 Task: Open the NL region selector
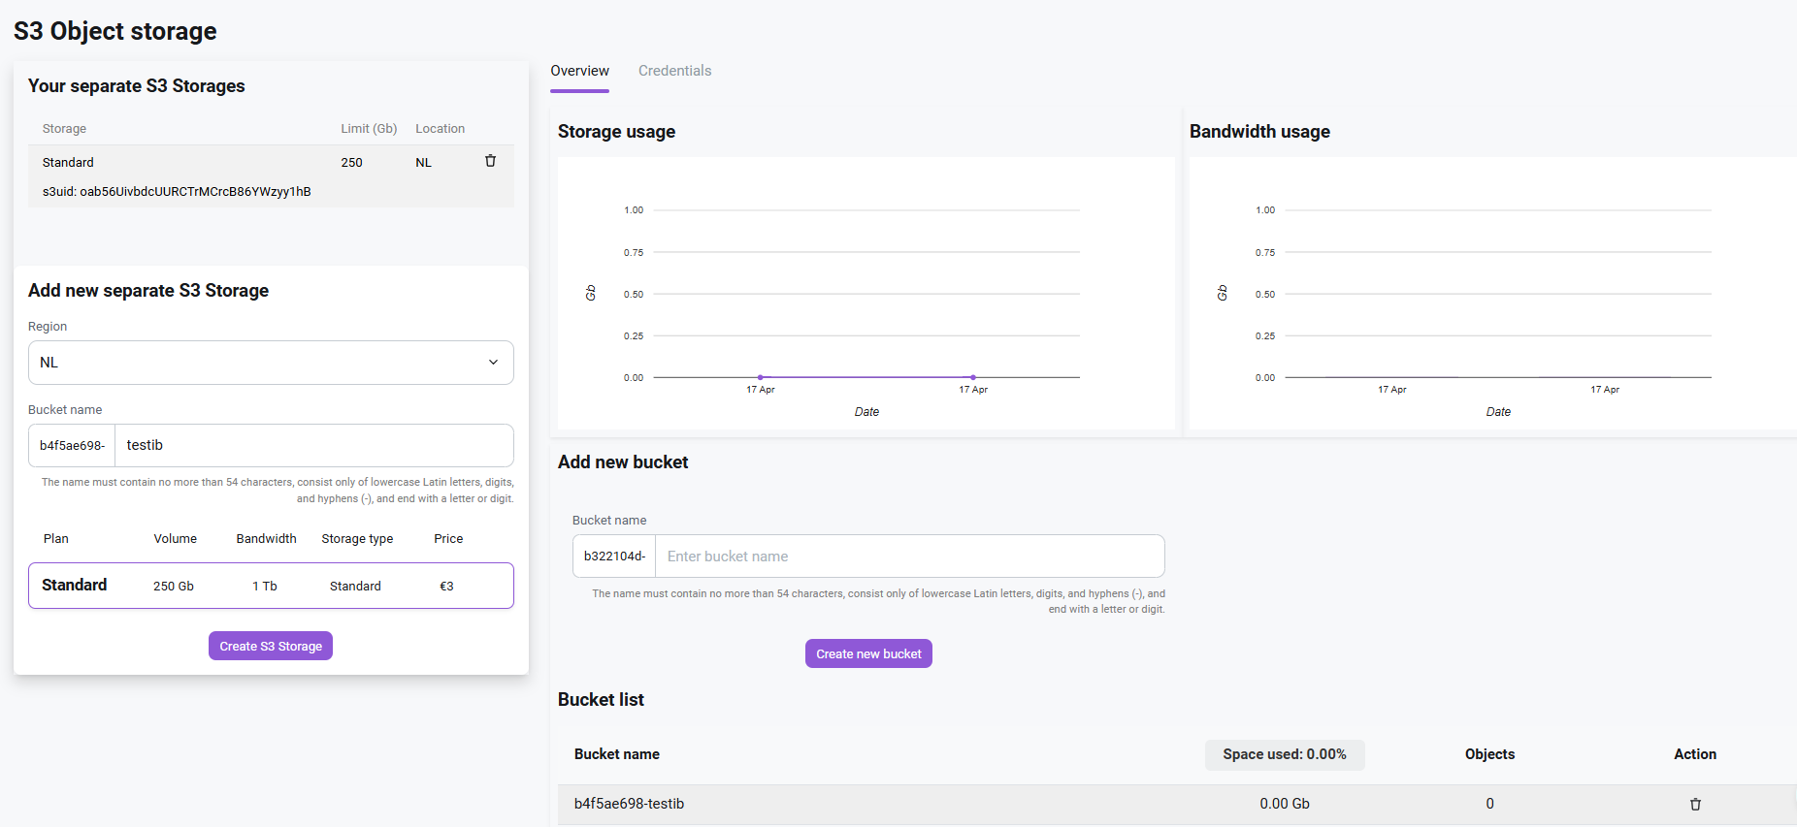(271, 363)
